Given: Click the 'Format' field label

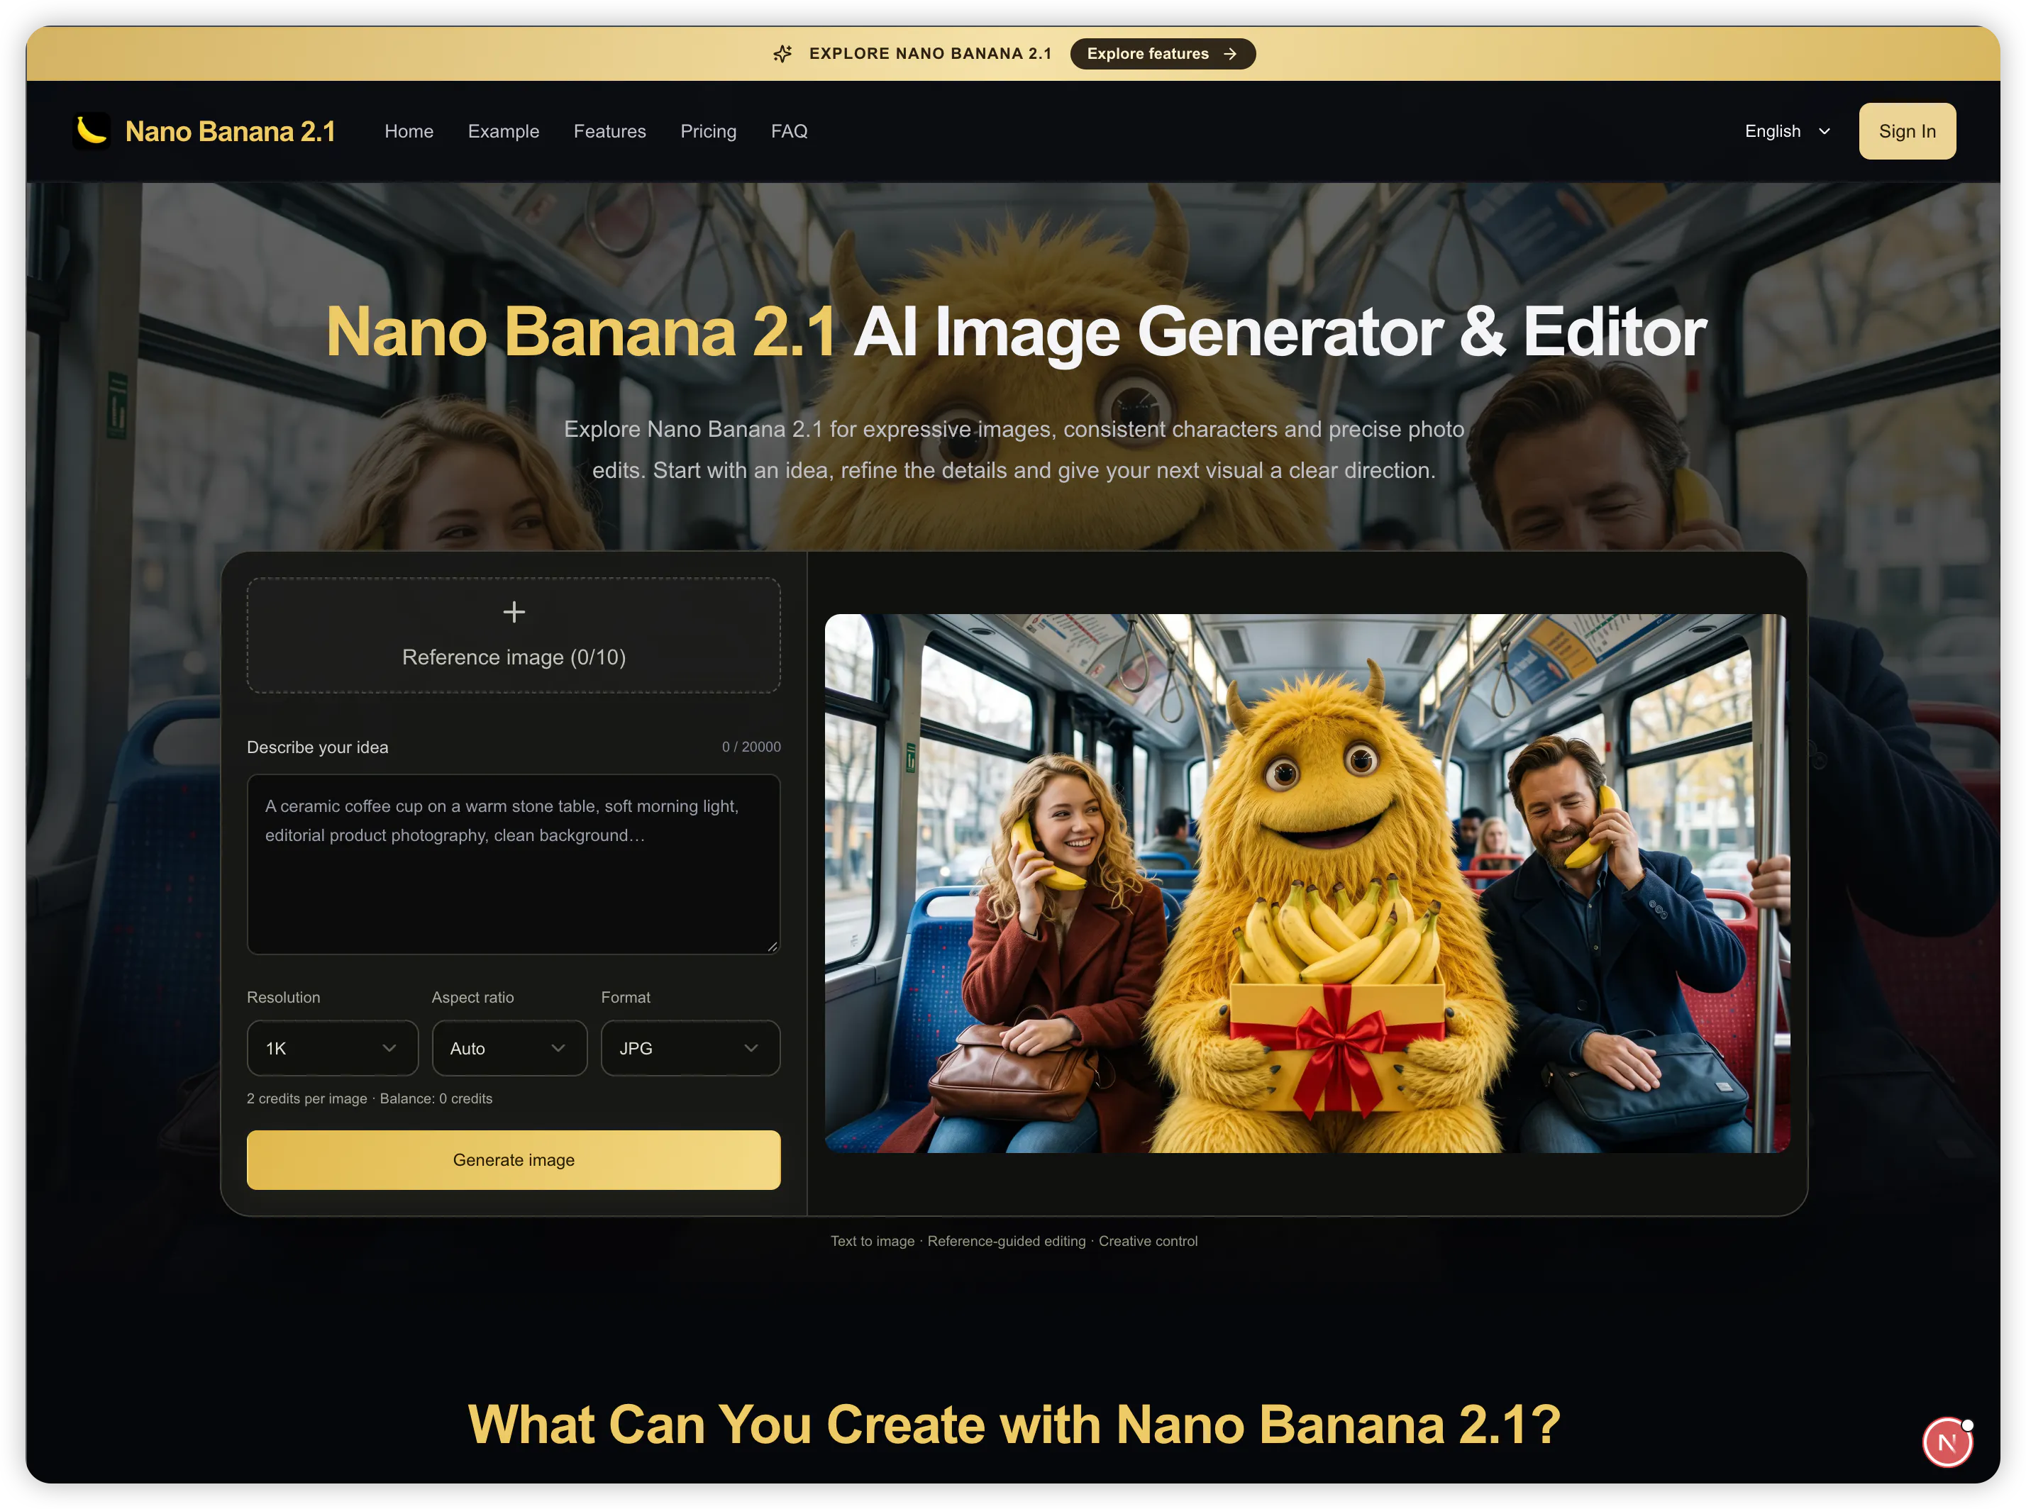Looking at the screenshot, I should coord(625,998).
